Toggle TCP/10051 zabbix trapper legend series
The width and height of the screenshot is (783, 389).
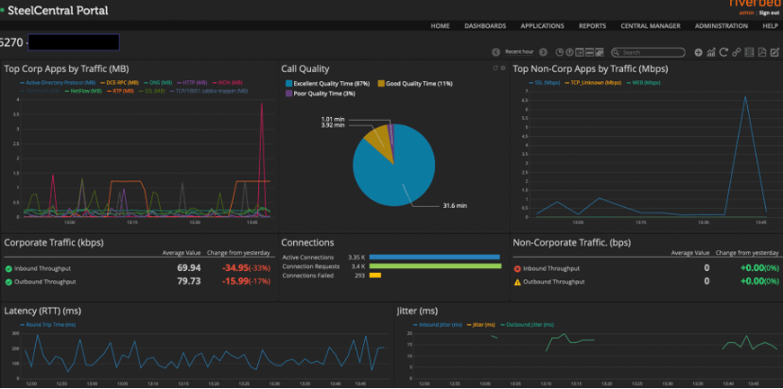[209, 92]
